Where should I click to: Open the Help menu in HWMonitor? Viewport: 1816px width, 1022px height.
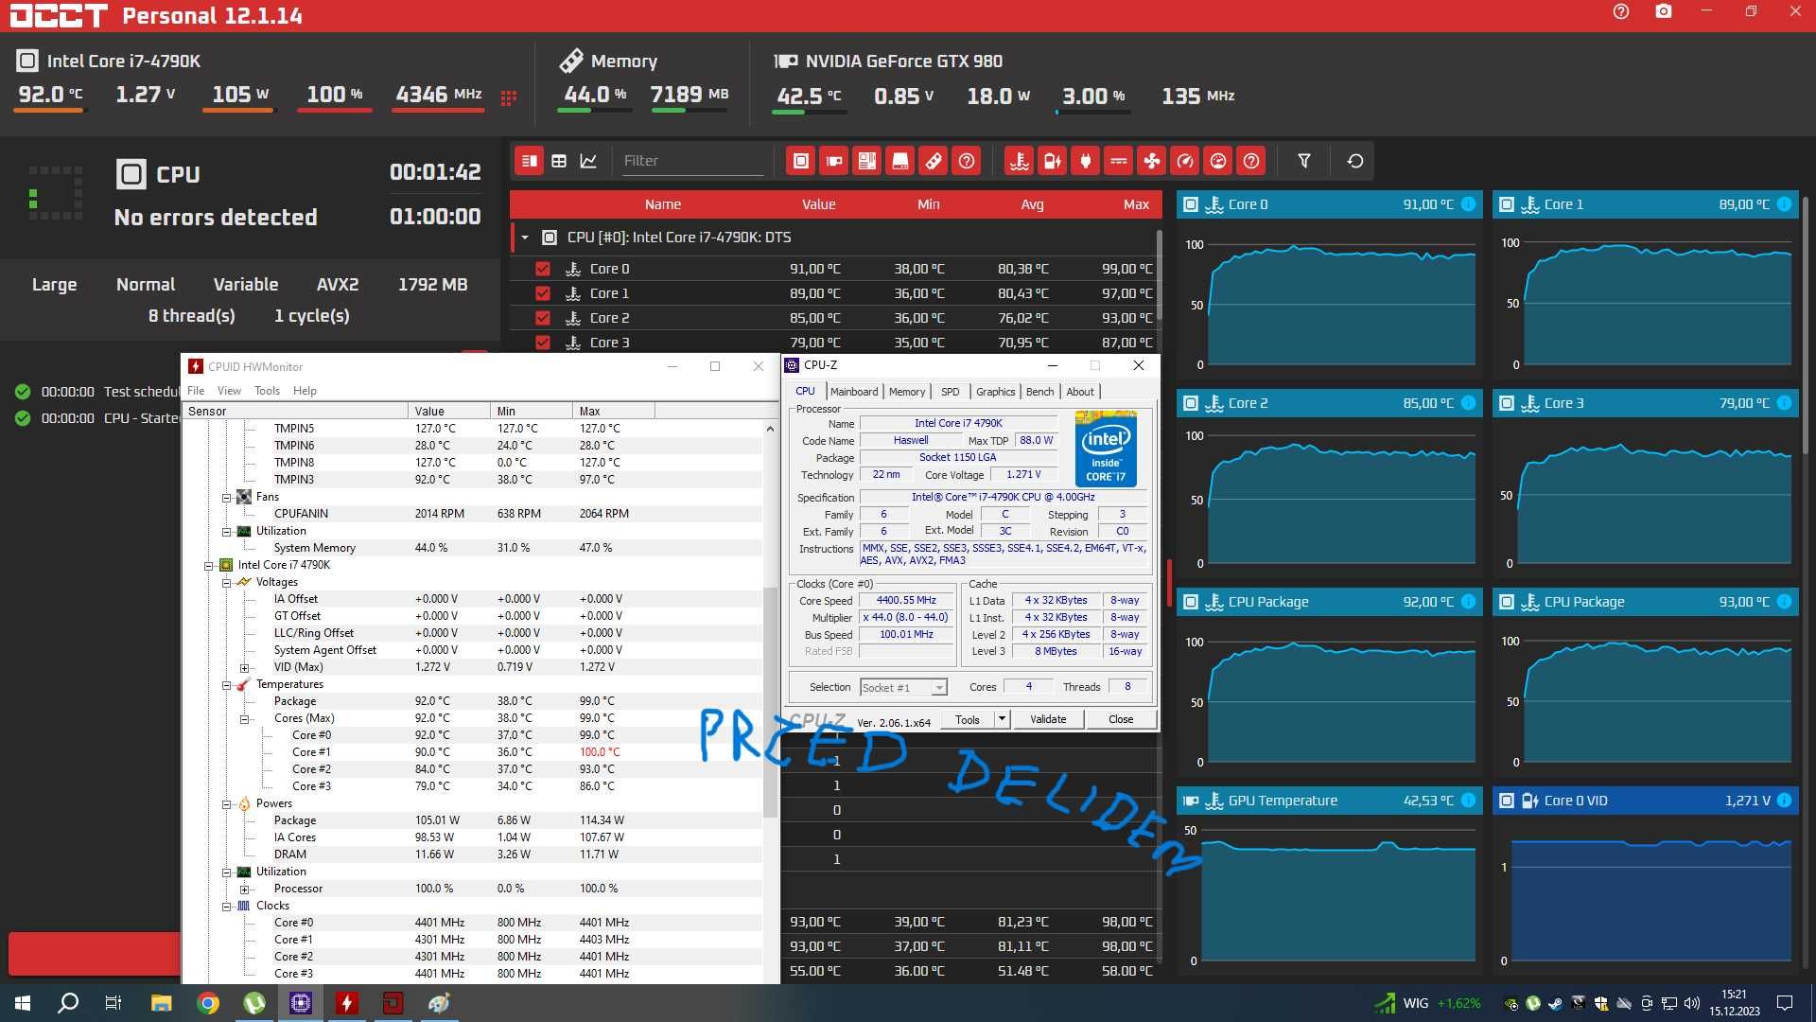point(305,391)
